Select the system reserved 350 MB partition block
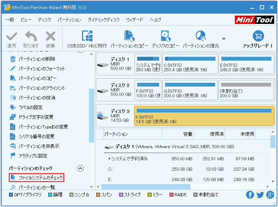The width and height of the screenshot is (278, 207). tap(148, 64)
